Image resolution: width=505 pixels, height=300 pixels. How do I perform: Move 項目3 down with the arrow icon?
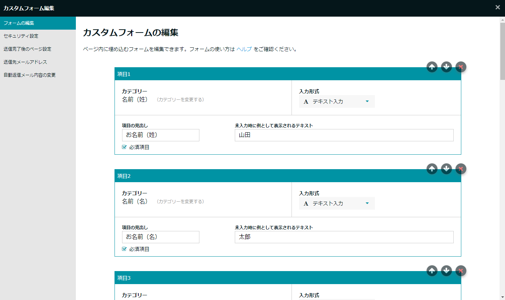click(x=446, y=271)
